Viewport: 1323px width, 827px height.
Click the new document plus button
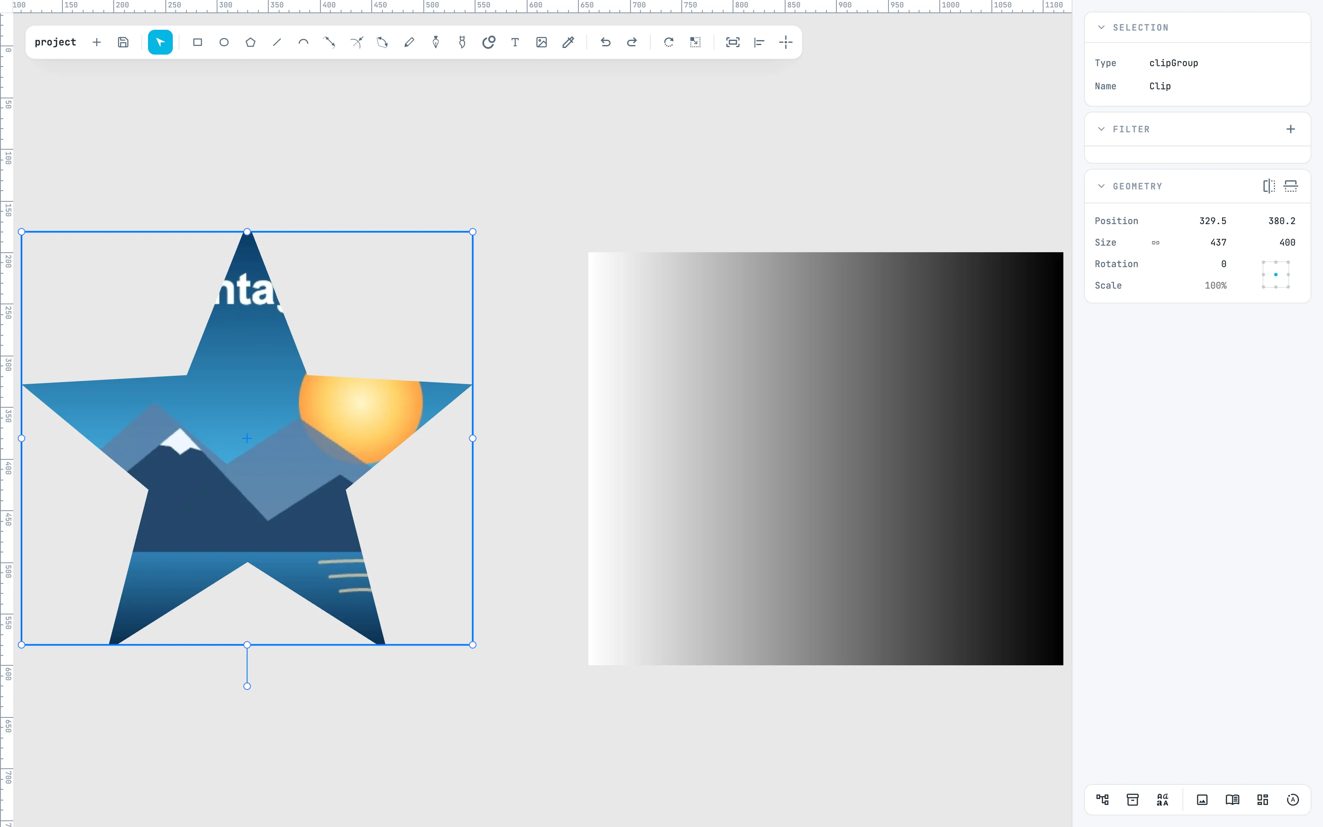(x=97, y=42)
